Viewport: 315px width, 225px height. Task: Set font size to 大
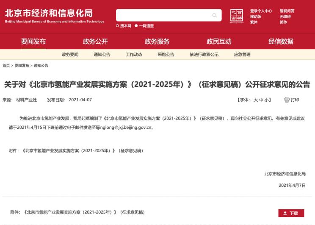point(255,100)
